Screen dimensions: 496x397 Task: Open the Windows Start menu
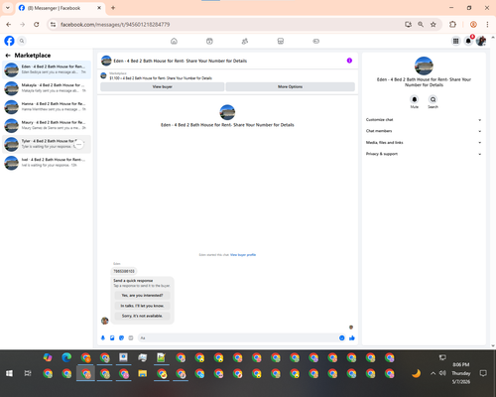(x=9, y=373)
